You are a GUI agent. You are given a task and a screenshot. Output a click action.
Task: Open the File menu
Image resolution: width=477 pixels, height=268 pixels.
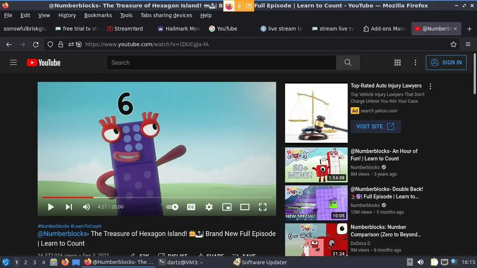tap(8, 15)
